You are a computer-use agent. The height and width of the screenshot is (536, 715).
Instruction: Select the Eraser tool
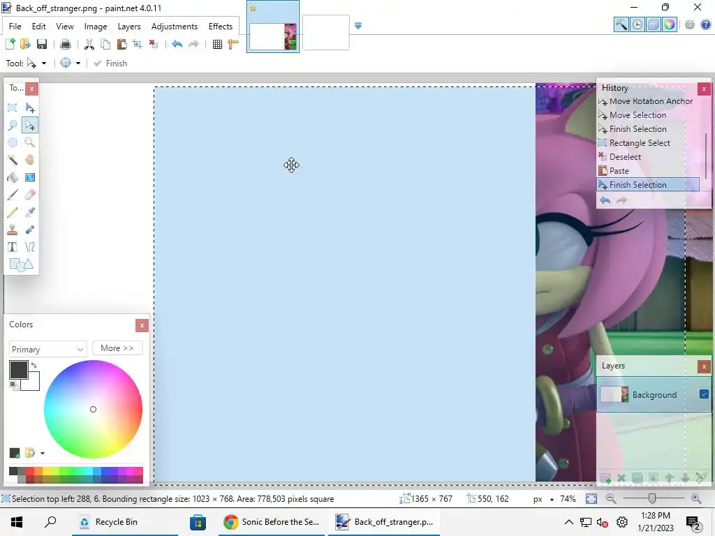[x=29, y=195]
